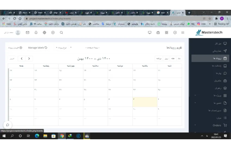Open the language globe icon

coord(44,33)
